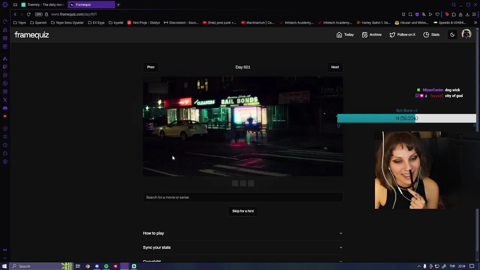Toggle dark mode moon icon

click(452, 34)
